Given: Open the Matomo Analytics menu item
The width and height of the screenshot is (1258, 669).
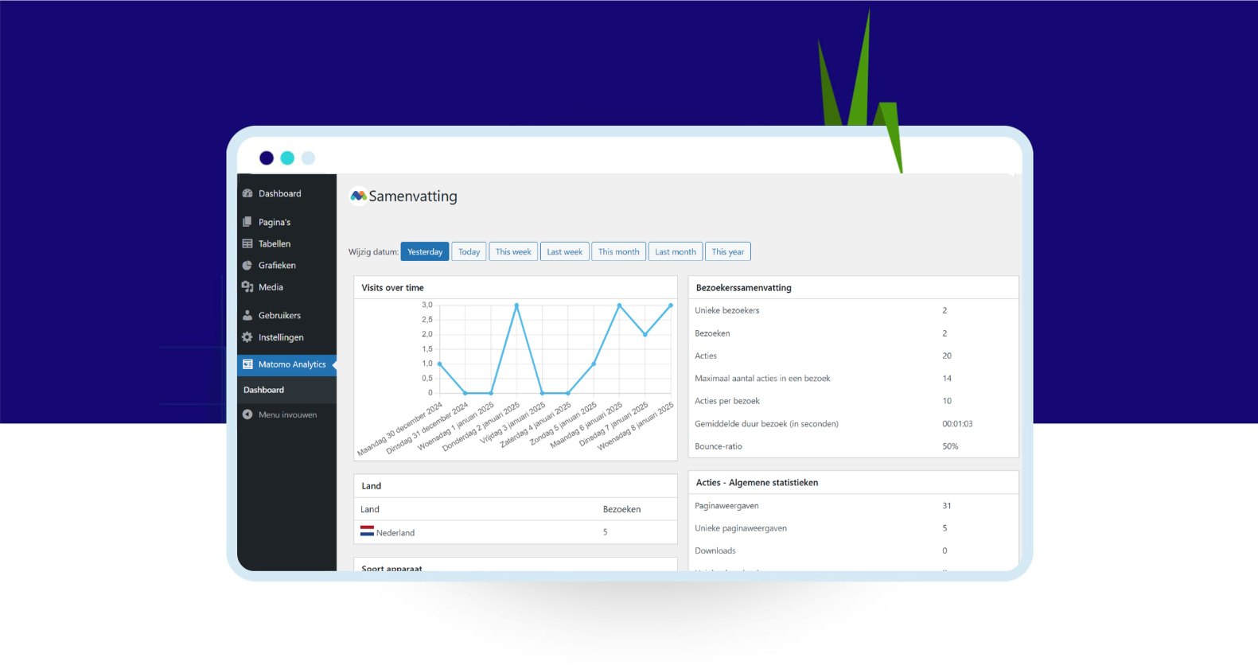Looking at the screenshot, I should pos(291,364).
